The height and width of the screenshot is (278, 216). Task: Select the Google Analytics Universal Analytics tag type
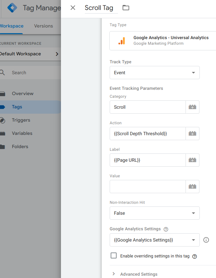pyautogui.click(x=163, y=41)
